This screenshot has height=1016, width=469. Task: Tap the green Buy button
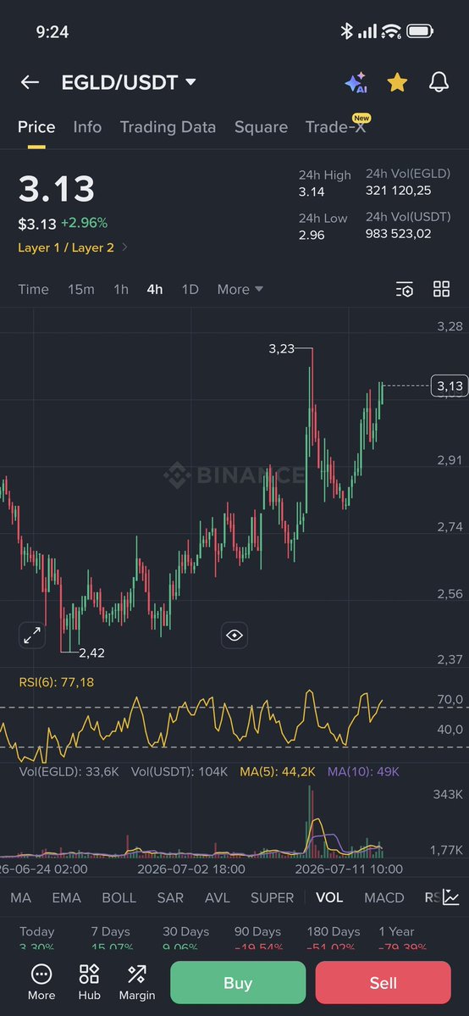(238, 982)
